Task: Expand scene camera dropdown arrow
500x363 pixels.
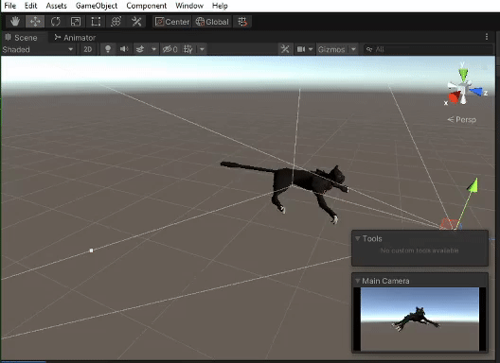Action: point(311,49)
